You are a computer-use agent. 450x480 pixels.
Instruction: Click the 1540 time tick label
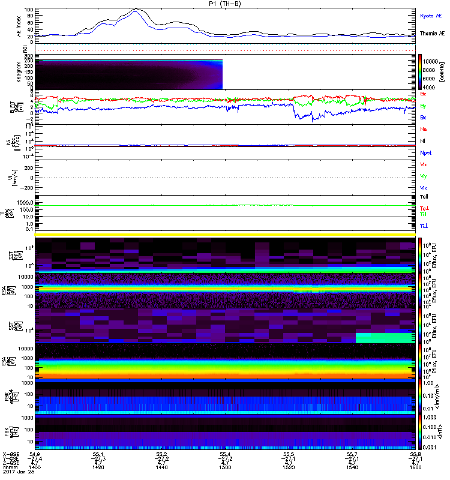click(x=352, y=467)
